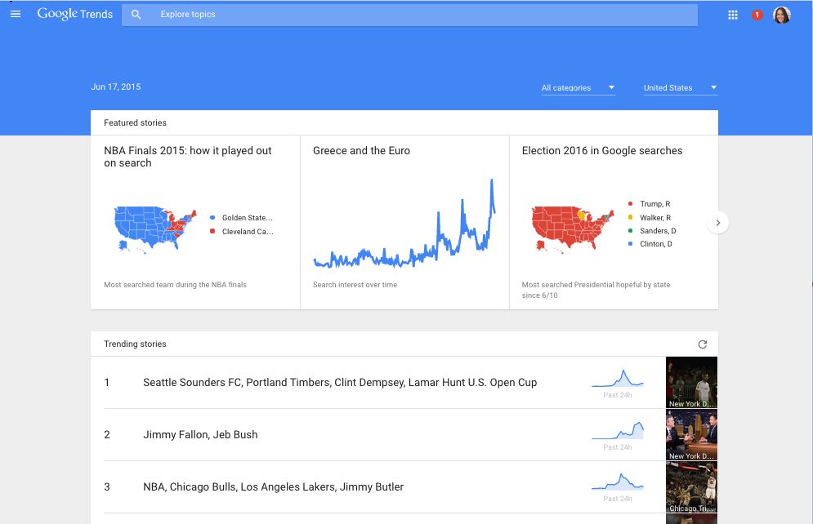Click 'Most searched team during the NBA finals'
The height and width of the screenshot is (524, 813).
tap(175, 285)
